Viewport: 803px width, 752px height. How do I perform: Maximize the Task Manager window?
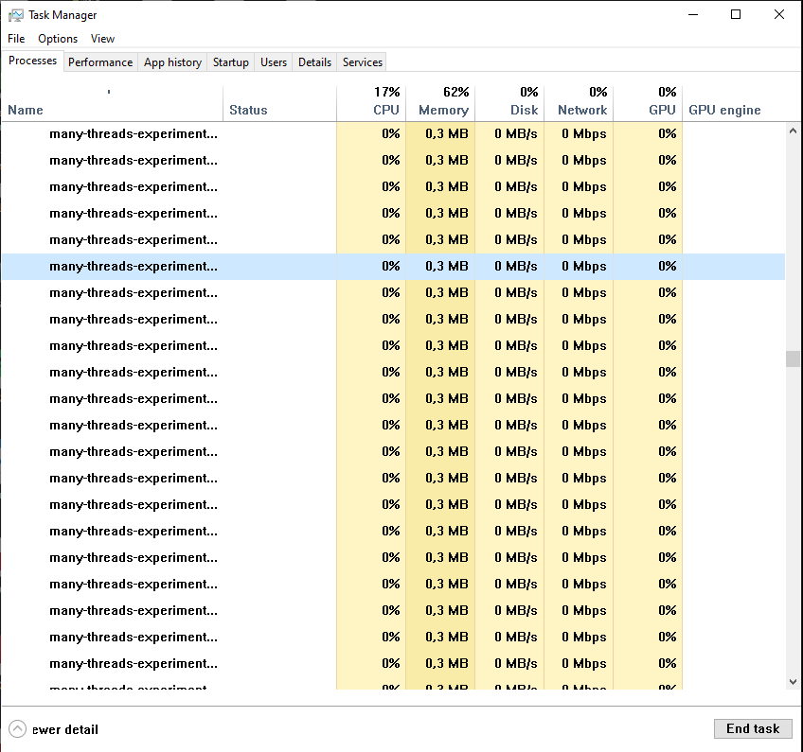pos(736,15)
